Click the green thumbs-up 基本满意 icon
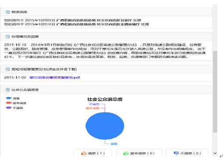The width and height of the screenshot is (224, 161). tap(126, 153)
